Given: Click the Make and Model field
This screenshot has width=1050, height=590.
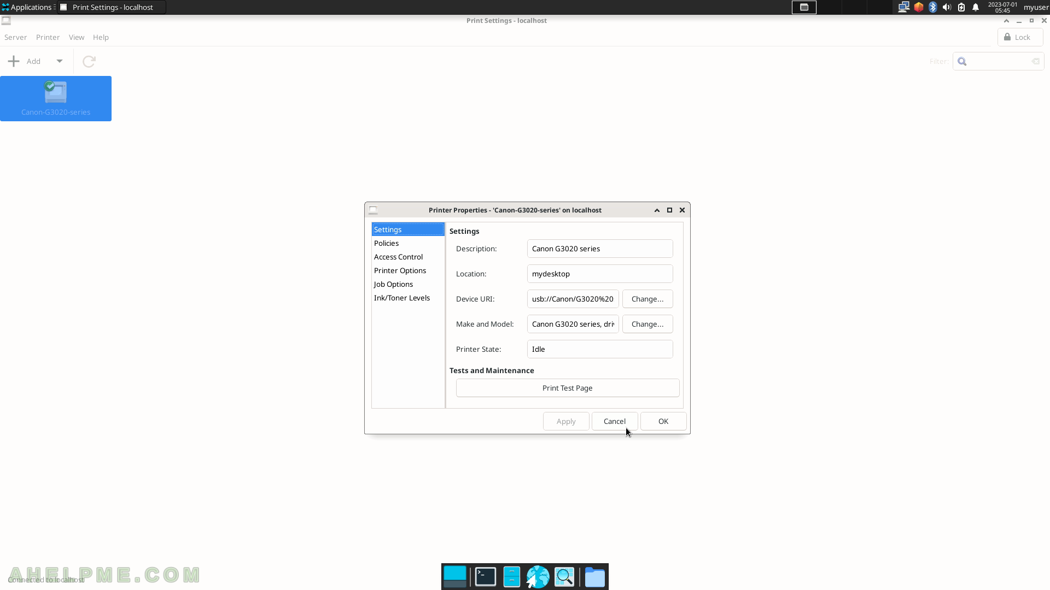Looking at the screenshot, I should pos(573,324).
